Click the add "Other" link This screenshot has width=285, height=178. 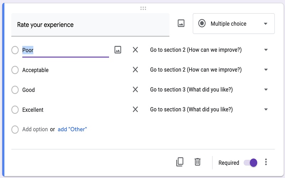[x=72, y=130]
